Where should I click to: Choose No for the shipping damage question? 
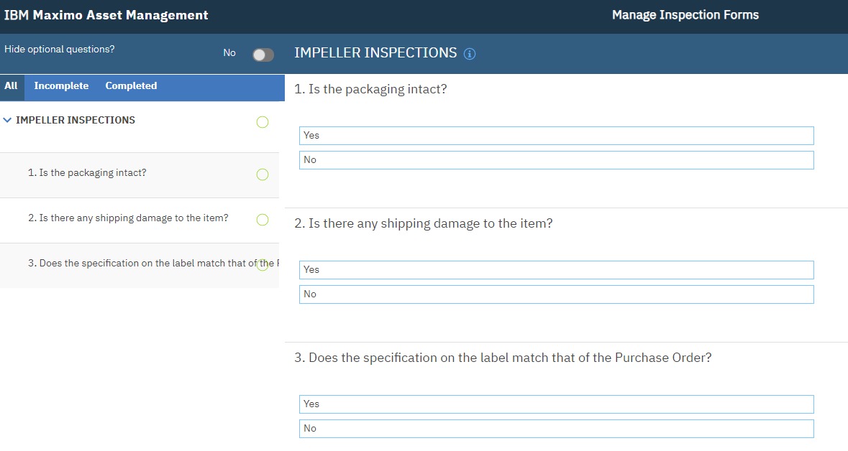[556, 294]
